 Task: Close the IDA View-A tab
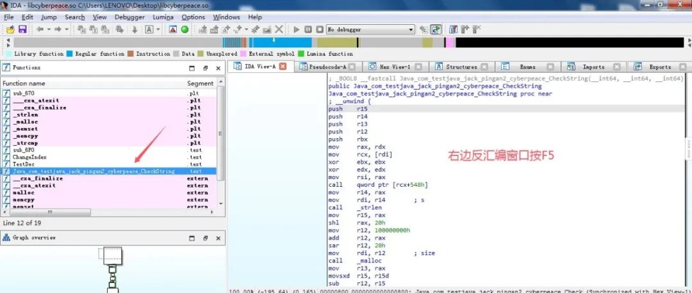pyautogui.click(x=283, y=67)
